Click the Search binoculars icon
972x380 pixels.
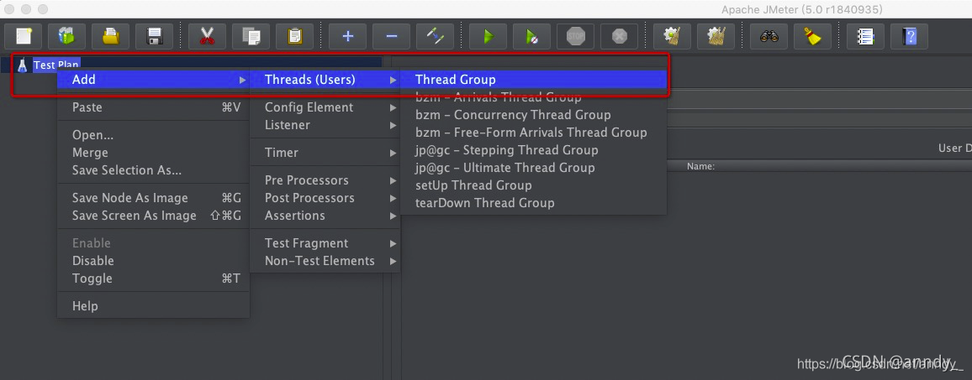point(769,37)
